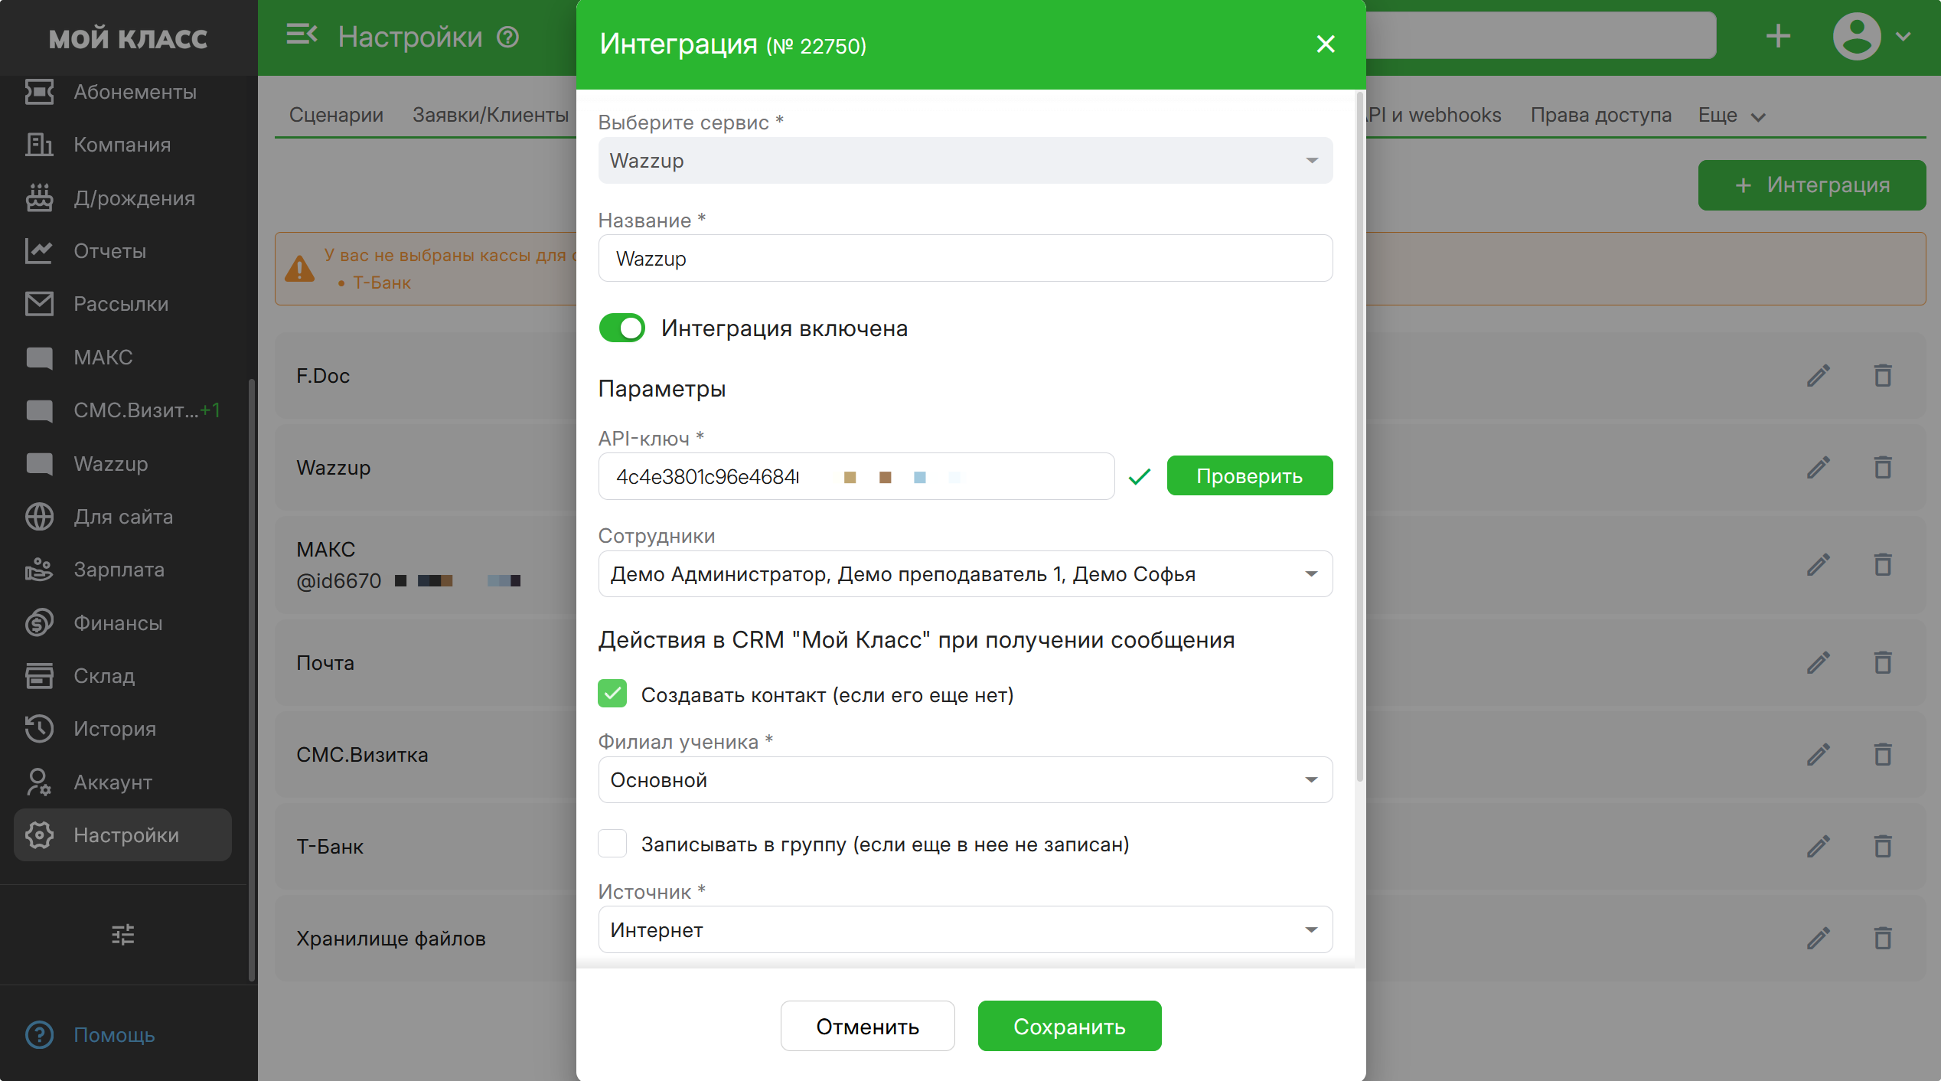Click the plus add icon in header

(1778, 36)
